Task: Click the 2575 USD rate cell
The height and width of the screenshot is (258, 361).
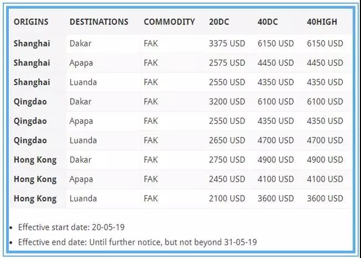Action: [227, 63]
